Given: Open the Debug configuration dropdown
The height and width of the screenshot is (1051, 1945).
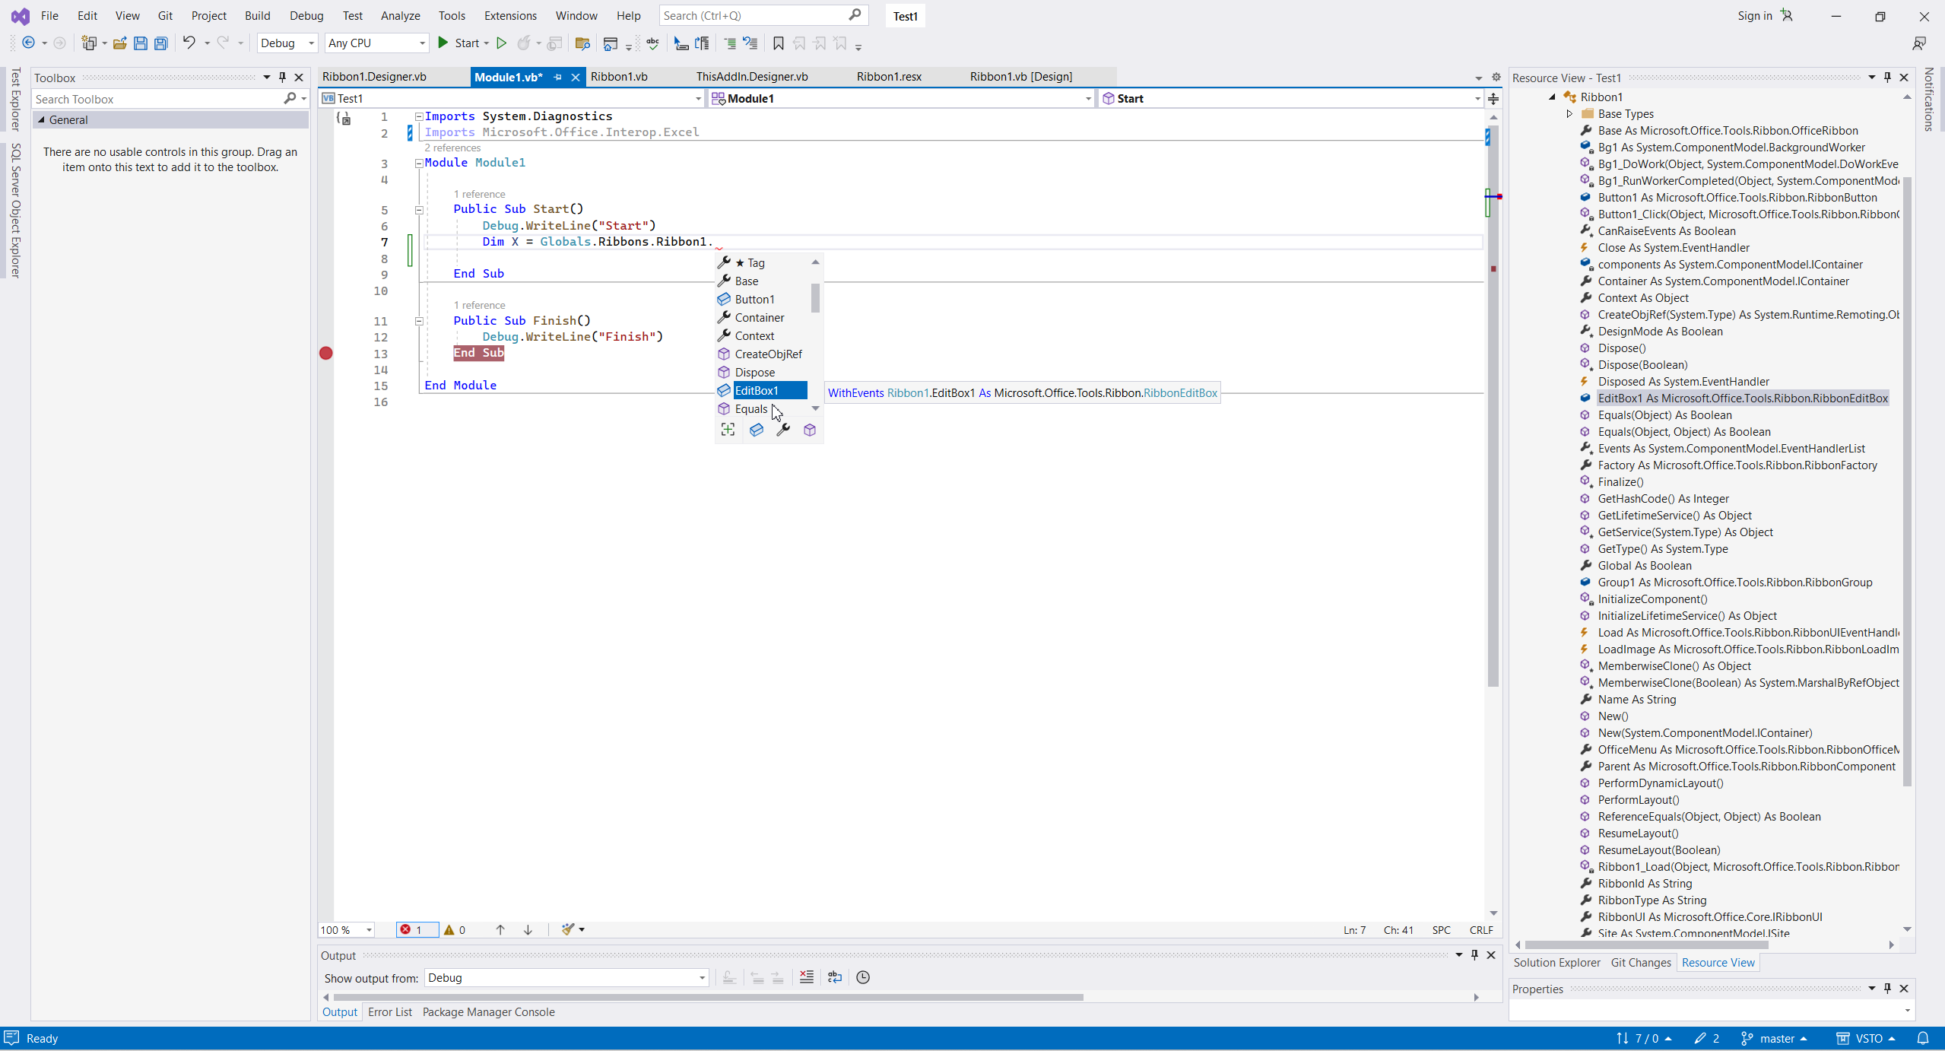Looking at the screenshot, I should (287, 43).
